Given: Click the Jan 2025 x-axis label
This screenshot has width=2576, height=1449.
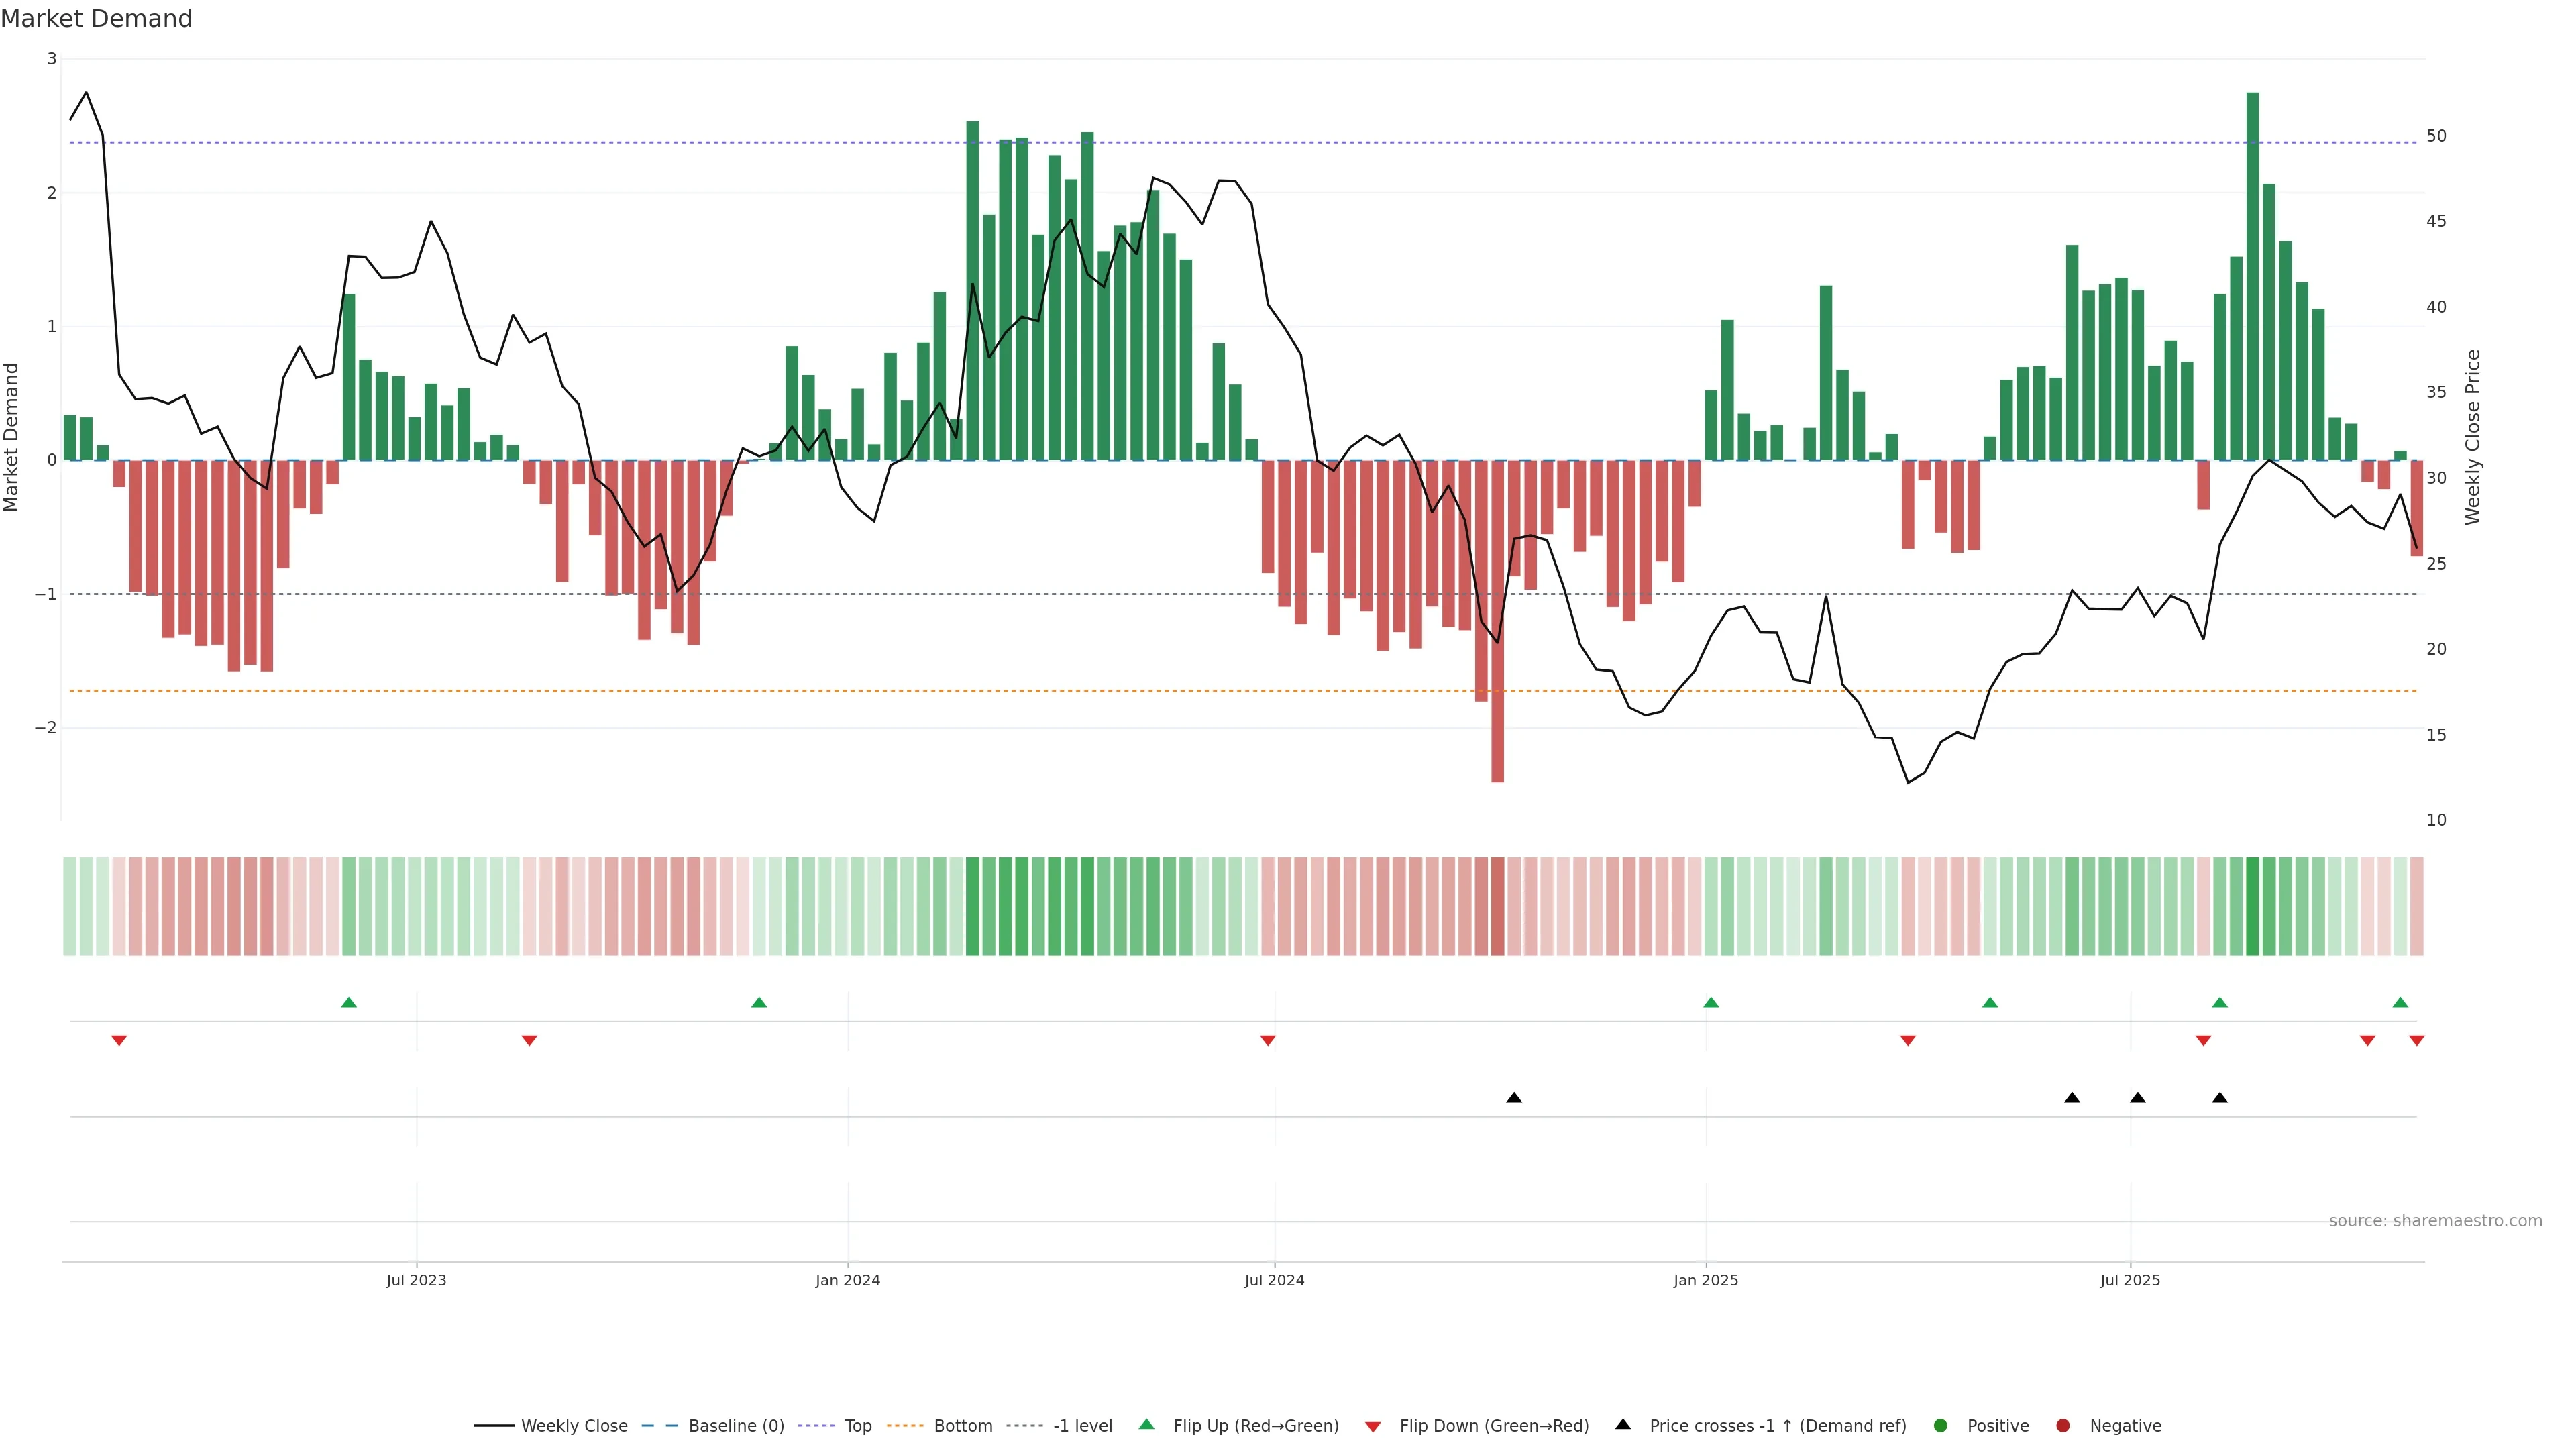Looking at the screenshot, I should coord(1706,1280).
